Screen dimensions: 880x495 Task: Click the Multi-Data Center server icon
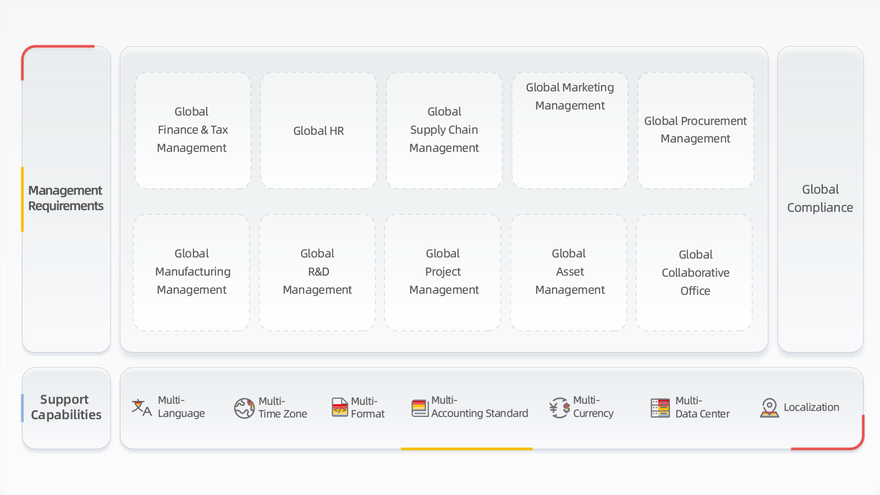(660, 408)
